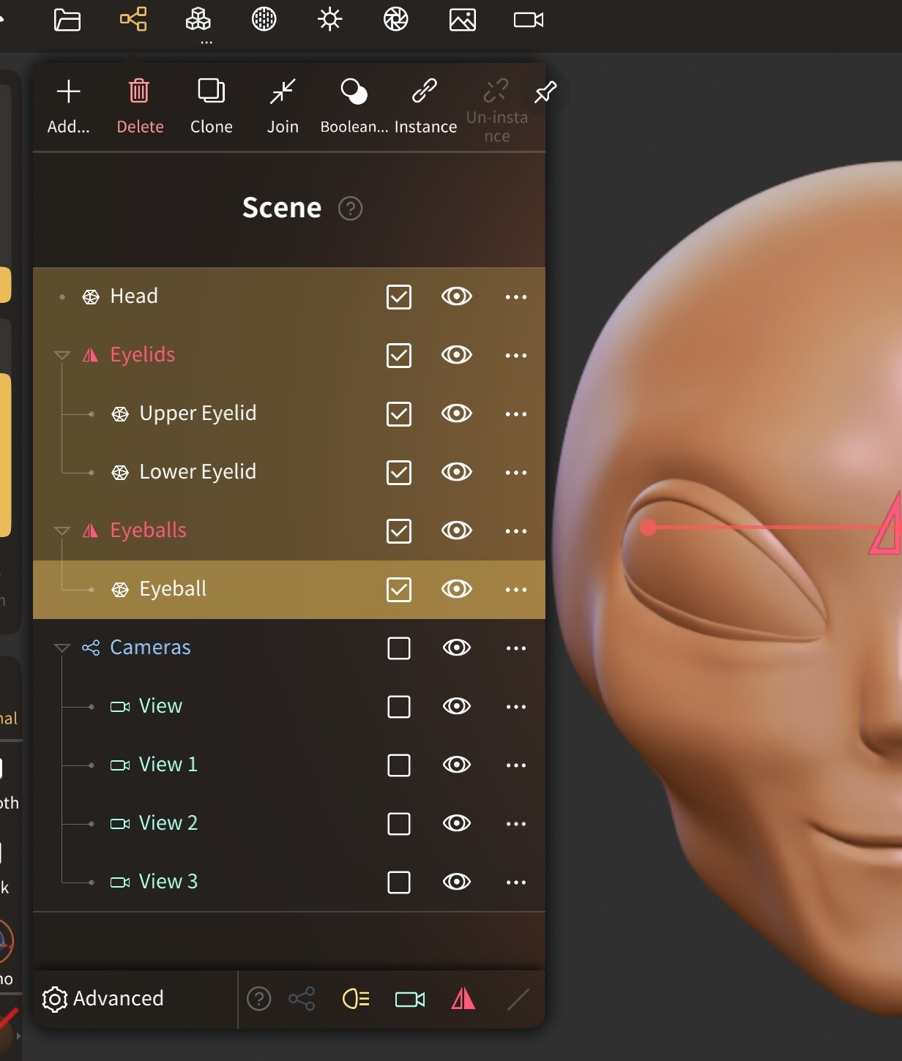The width and height of the screenshot is (902, 1061).
Task: Click help icon in bottom bar
Action: [x=259, y=999]
